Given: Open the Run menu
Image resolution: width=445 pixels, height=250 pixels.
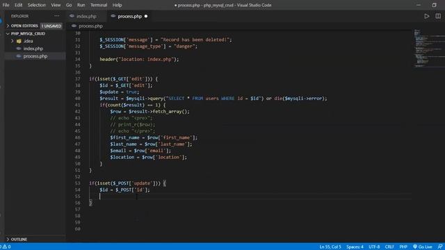Looking at the screenshot, I should click(x=81, y=5).
